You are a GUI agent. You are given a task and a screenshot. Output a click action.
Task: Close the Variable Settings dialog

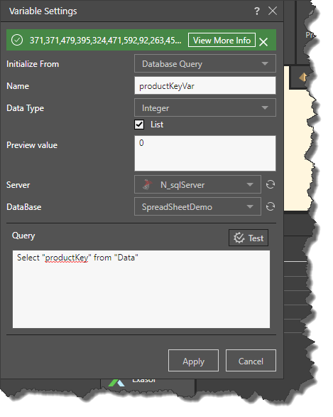[x=273, y=11]
